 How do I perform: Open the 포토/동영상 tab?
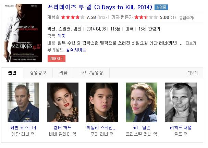92,73
